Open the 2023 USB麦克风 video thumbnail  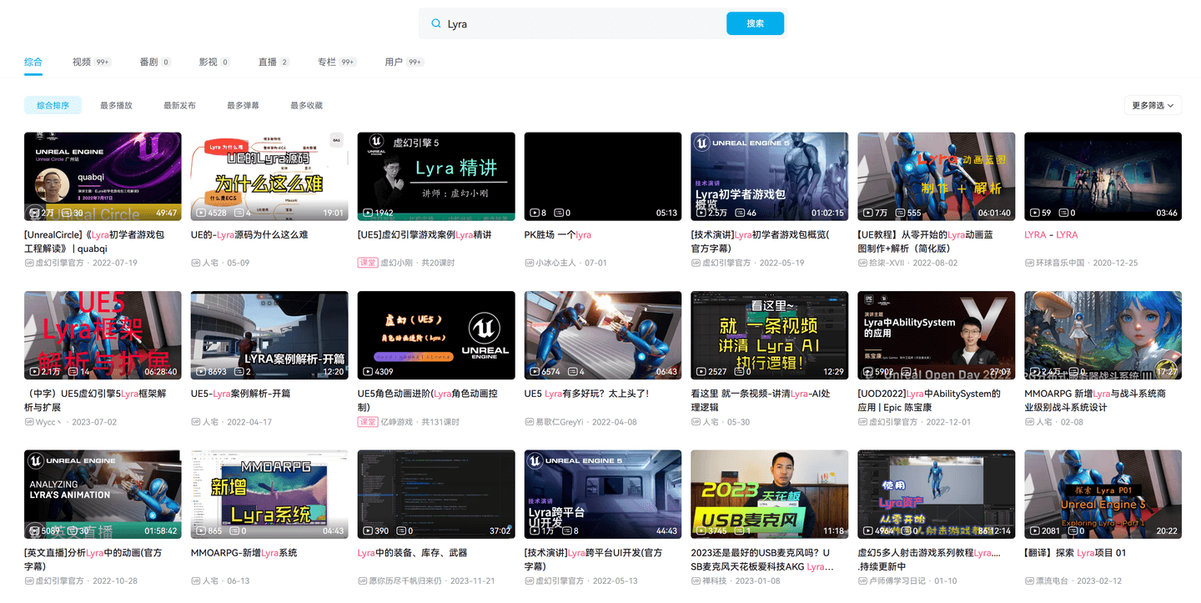[769, 494]
